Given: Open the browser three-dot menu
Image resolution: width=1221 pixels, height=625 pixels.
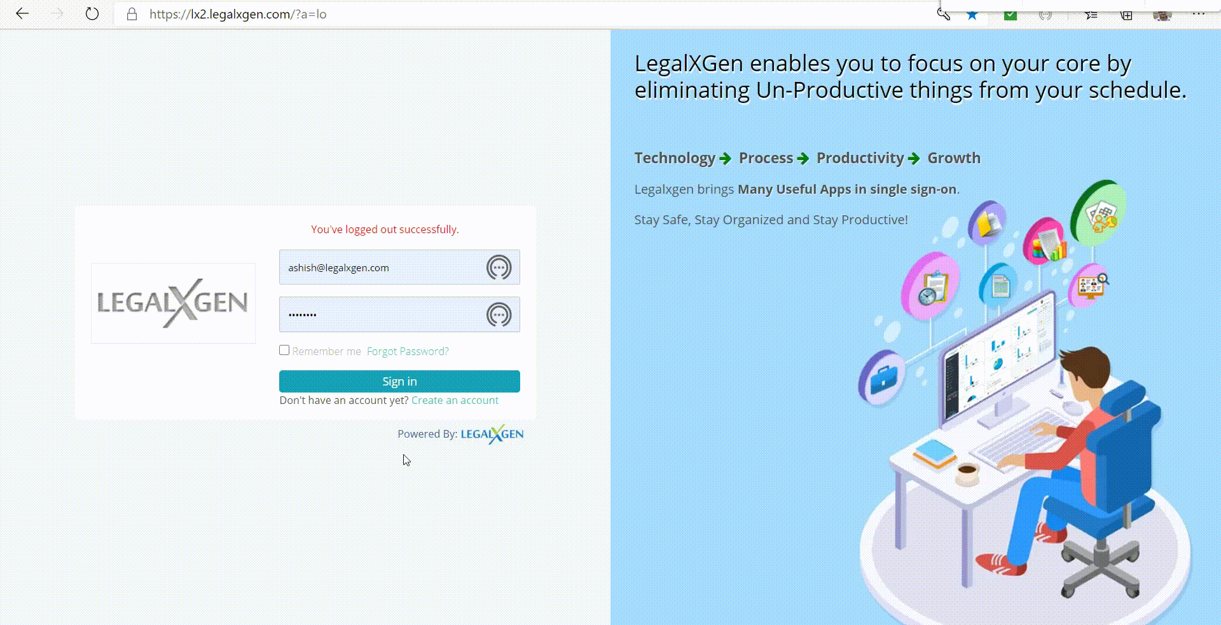Looking at the screenshot, I should 1198,14.
